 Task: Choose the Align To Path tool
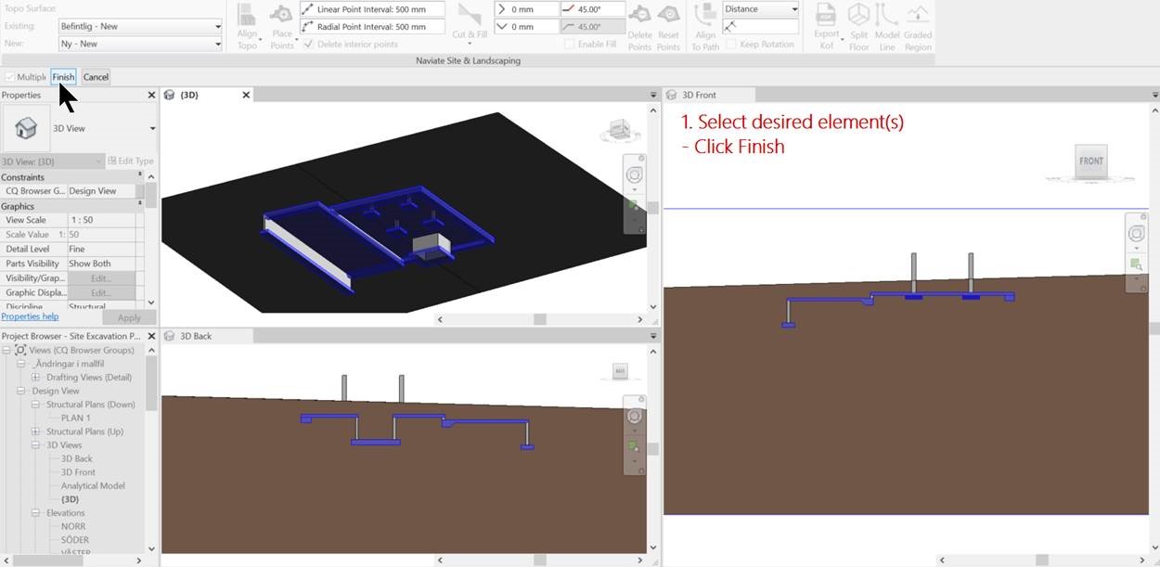click(x=705, y=22)
